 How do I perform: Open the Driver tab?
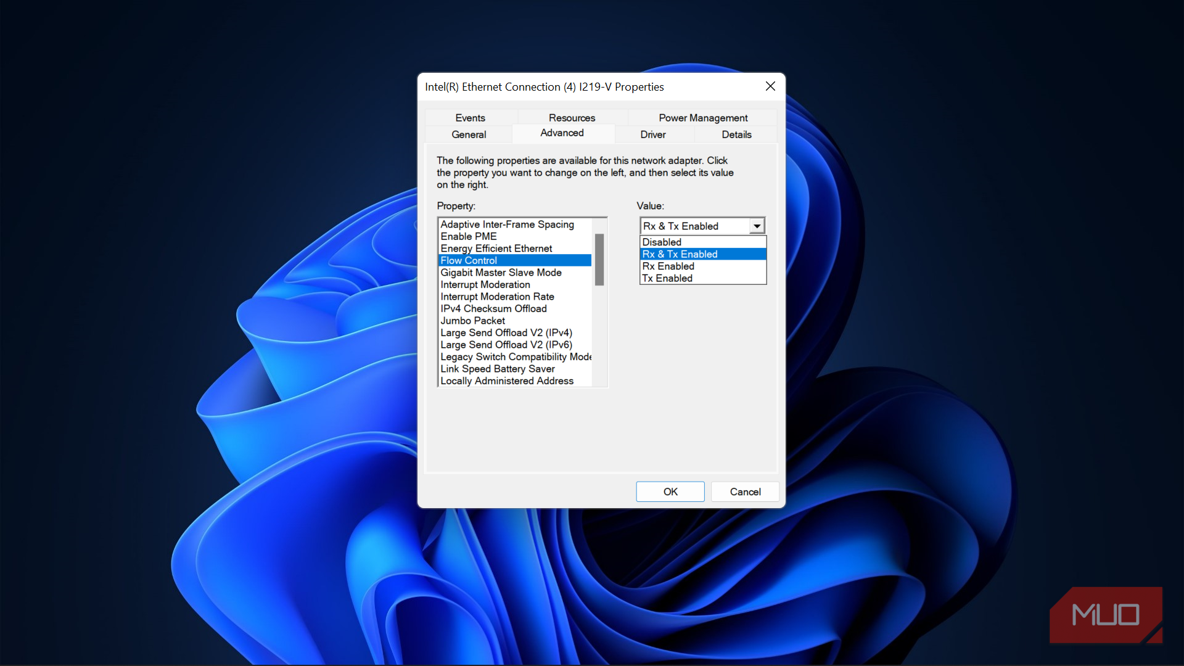pyautogui.click(x=653, y=134)
